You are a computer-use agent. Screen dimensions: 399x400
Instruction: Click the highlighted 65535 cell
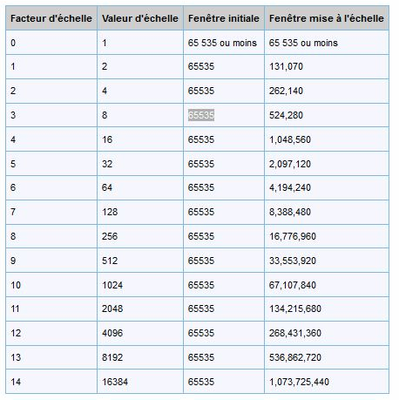(224, 115)
